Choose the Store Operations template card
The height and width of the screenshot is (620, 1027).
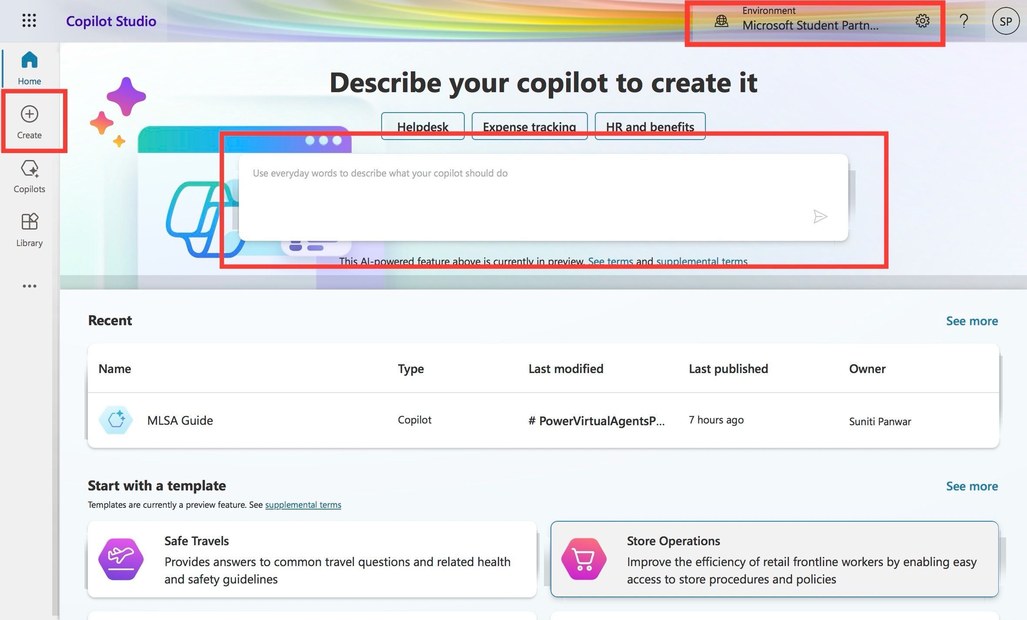tap(775, 559)
